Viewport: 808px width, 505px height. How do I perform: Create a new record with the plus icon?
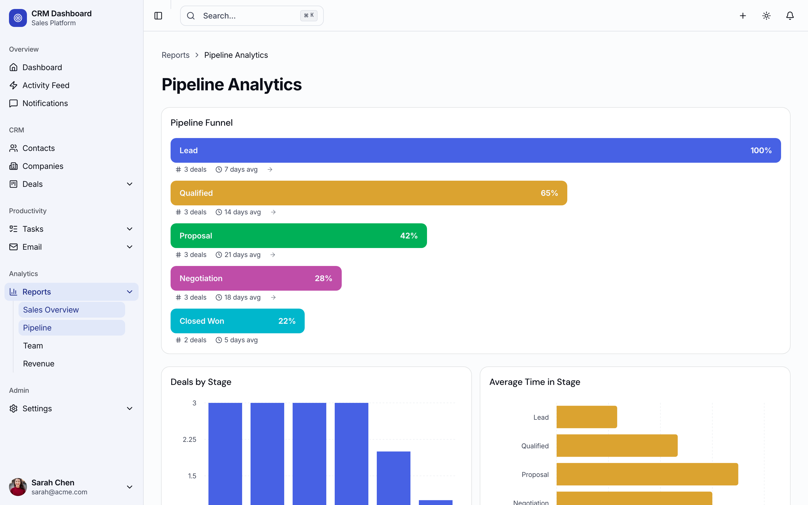pos(743,15)
